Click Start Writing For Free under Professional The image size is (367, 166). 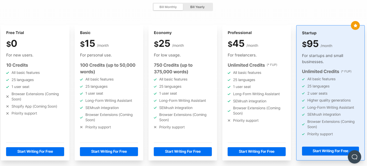(x=257, y=152)
